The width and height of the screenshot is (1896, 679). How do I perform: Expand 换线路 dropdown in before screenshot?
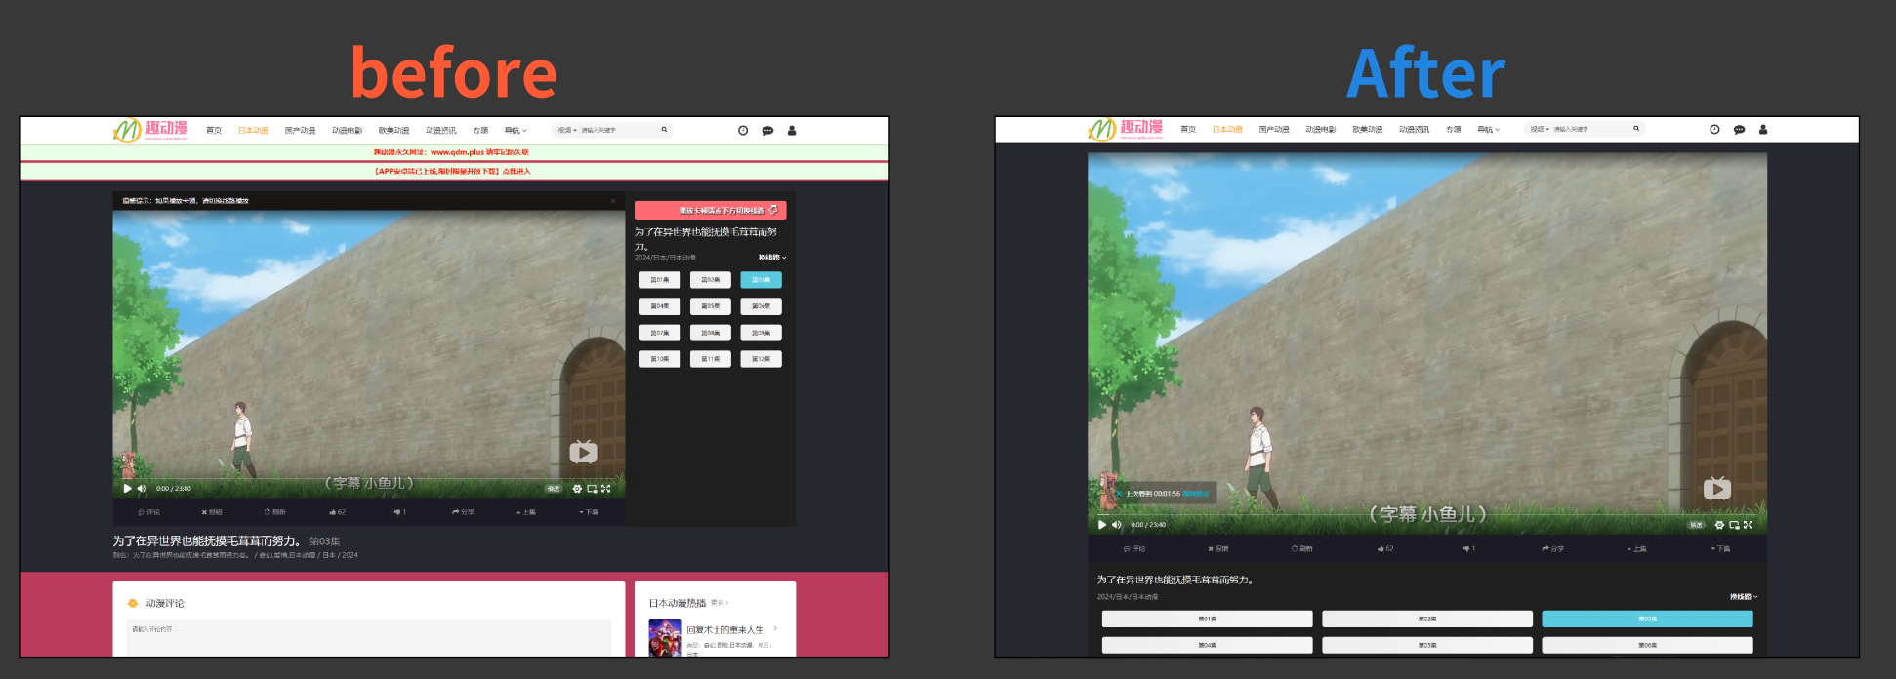[772, 258]
